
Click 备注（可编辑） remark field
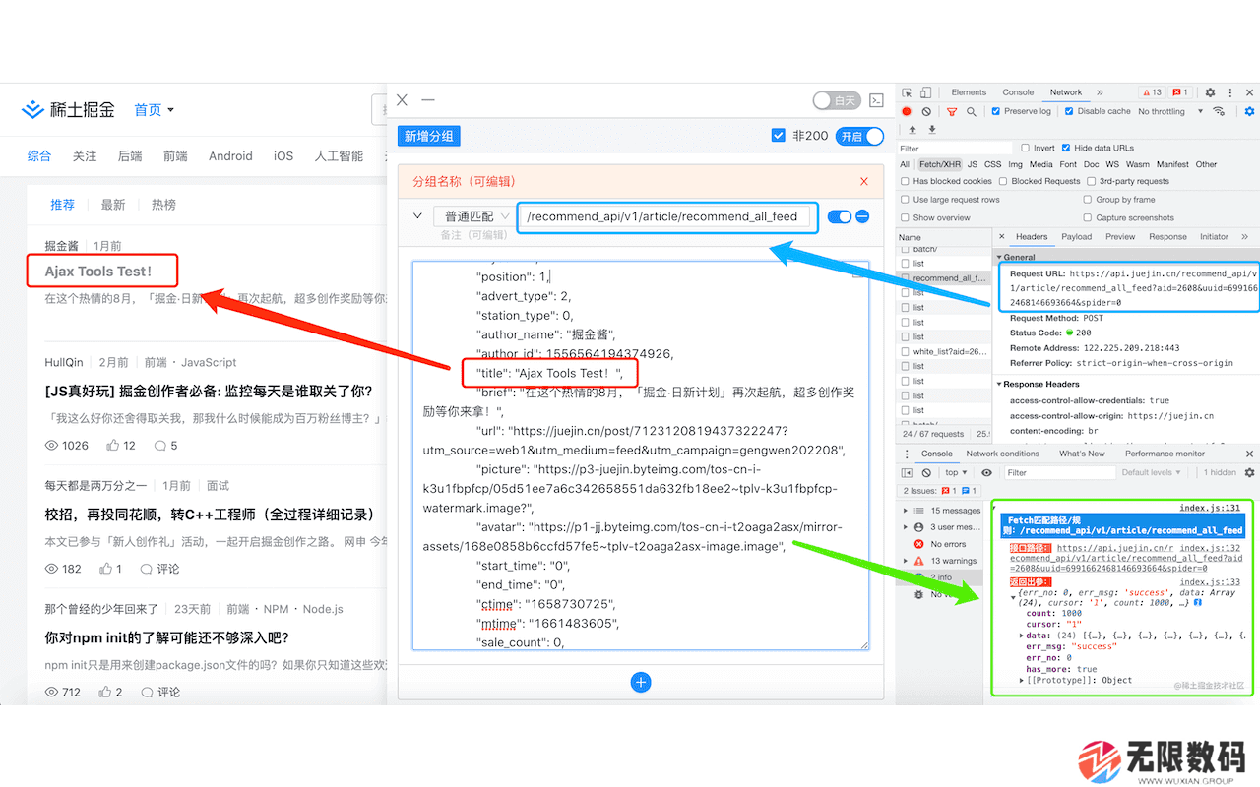click(475, 235)
